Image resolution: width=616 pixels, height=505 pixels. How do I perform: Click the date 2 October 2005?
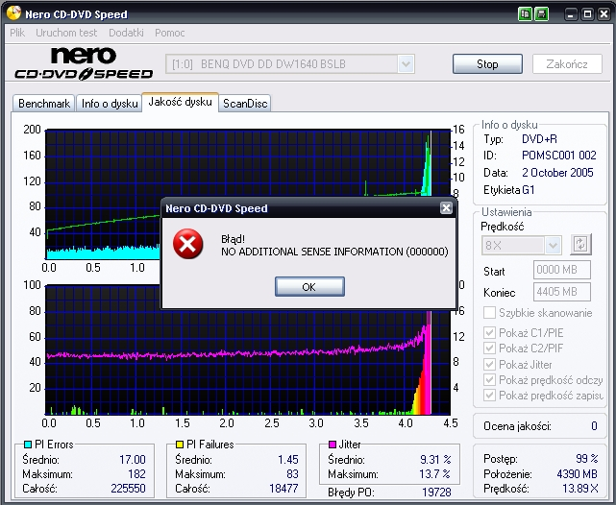(x=557, y=173)
